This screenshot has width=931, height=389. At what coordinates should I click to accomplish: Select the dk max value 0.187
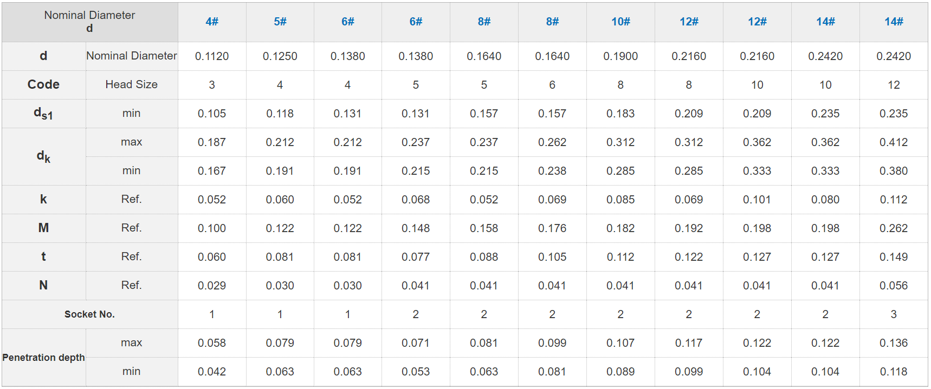click(212, 142)
